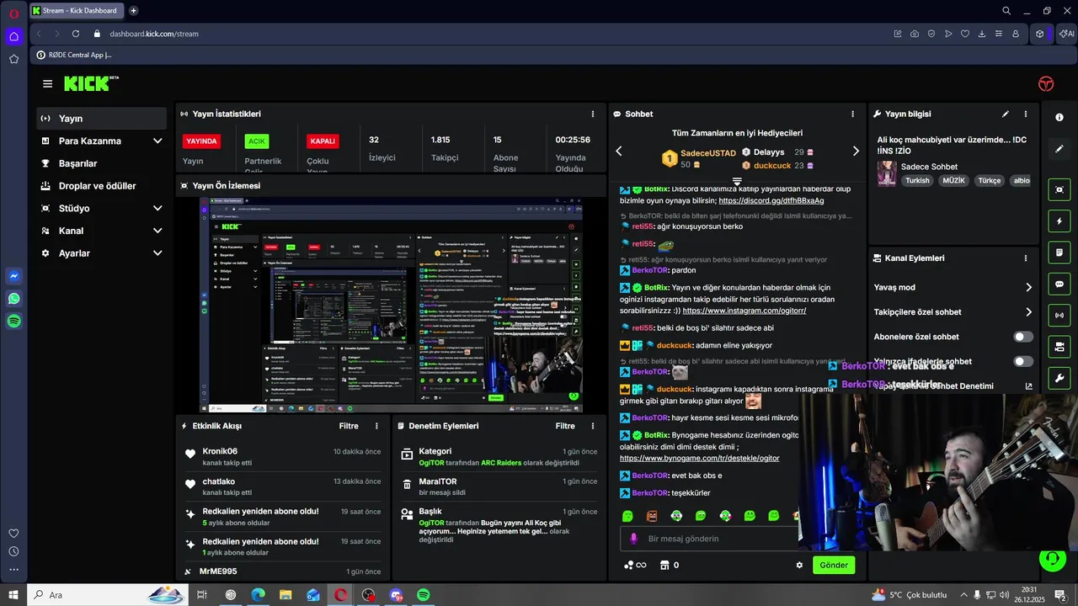Open Filtre in Denetim Eylemleri
The height and width of the screenshot is (606, 1078).
565,426
